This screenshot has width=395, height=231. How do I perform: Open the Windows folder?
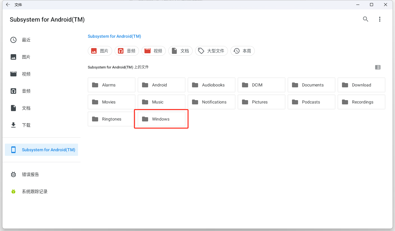click(162, 119)
